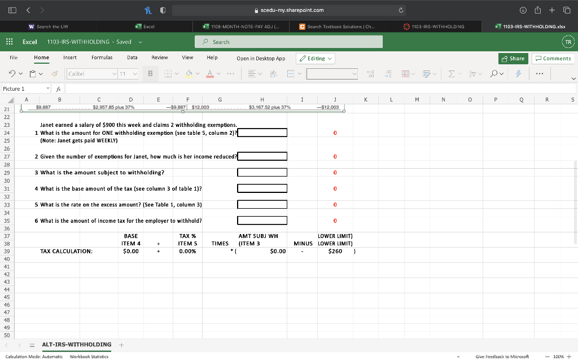
Task: Select the Sort and Filter icon
Action: (474, 73)
